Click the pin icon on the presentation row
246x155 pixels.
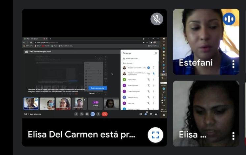[154, 74]
